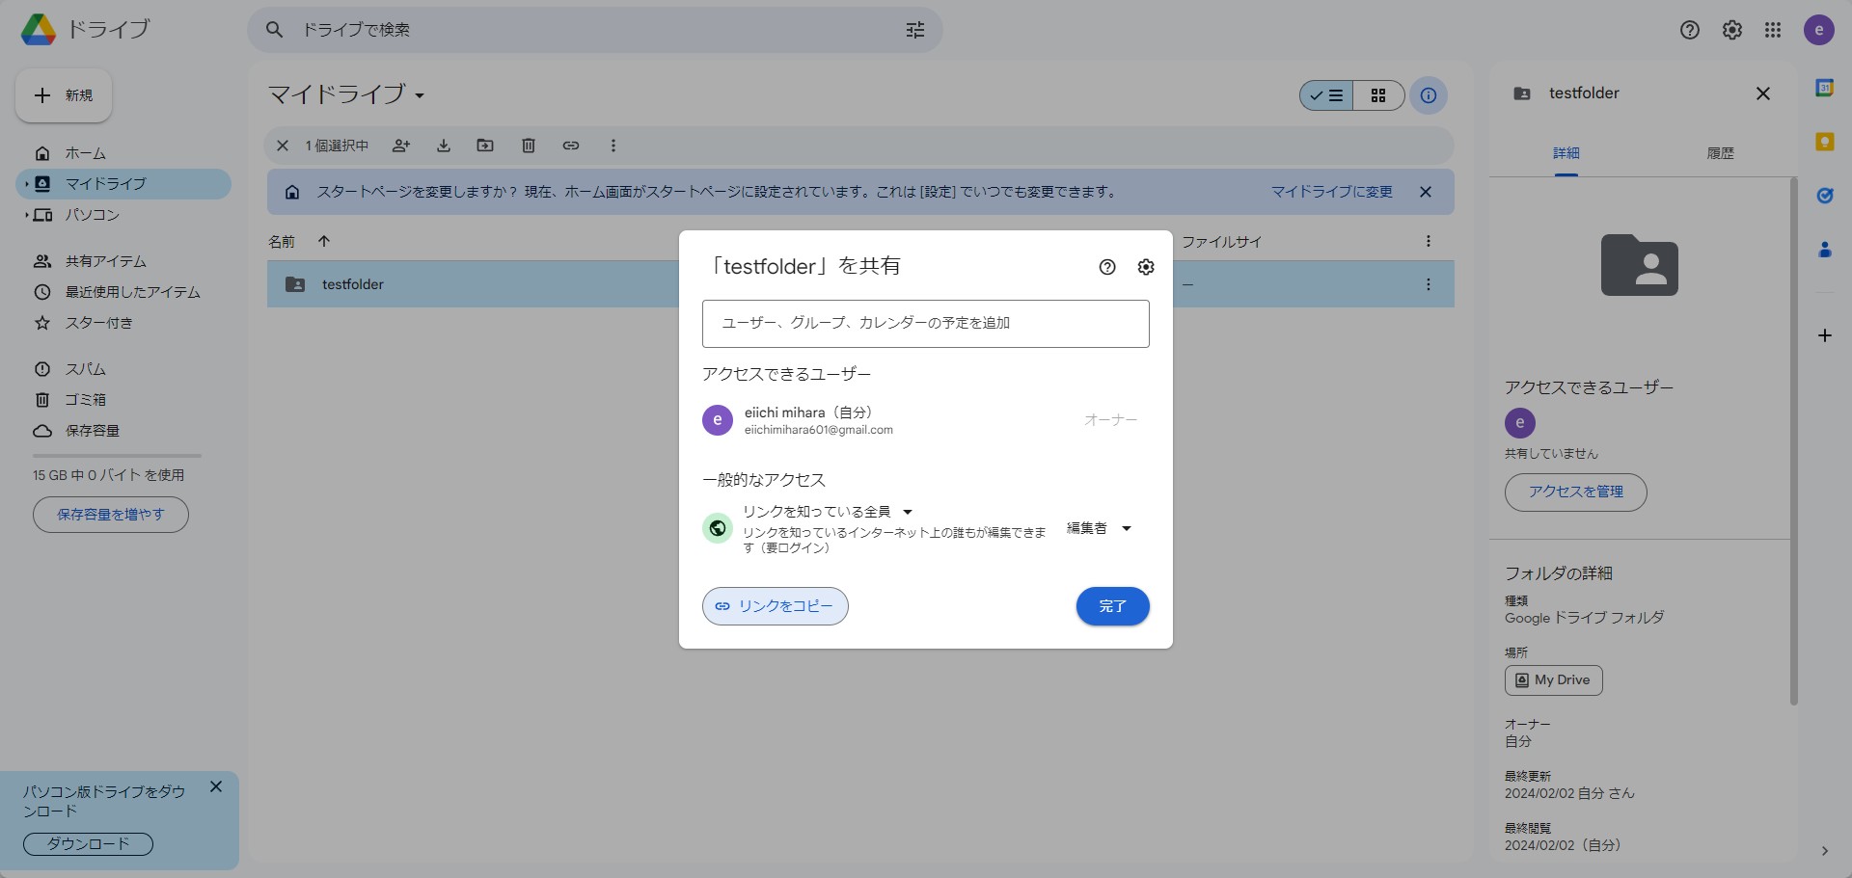Click the share person-add icon in selection toolbar
The height and width of the screenshot is (878, 1852).
401,146
